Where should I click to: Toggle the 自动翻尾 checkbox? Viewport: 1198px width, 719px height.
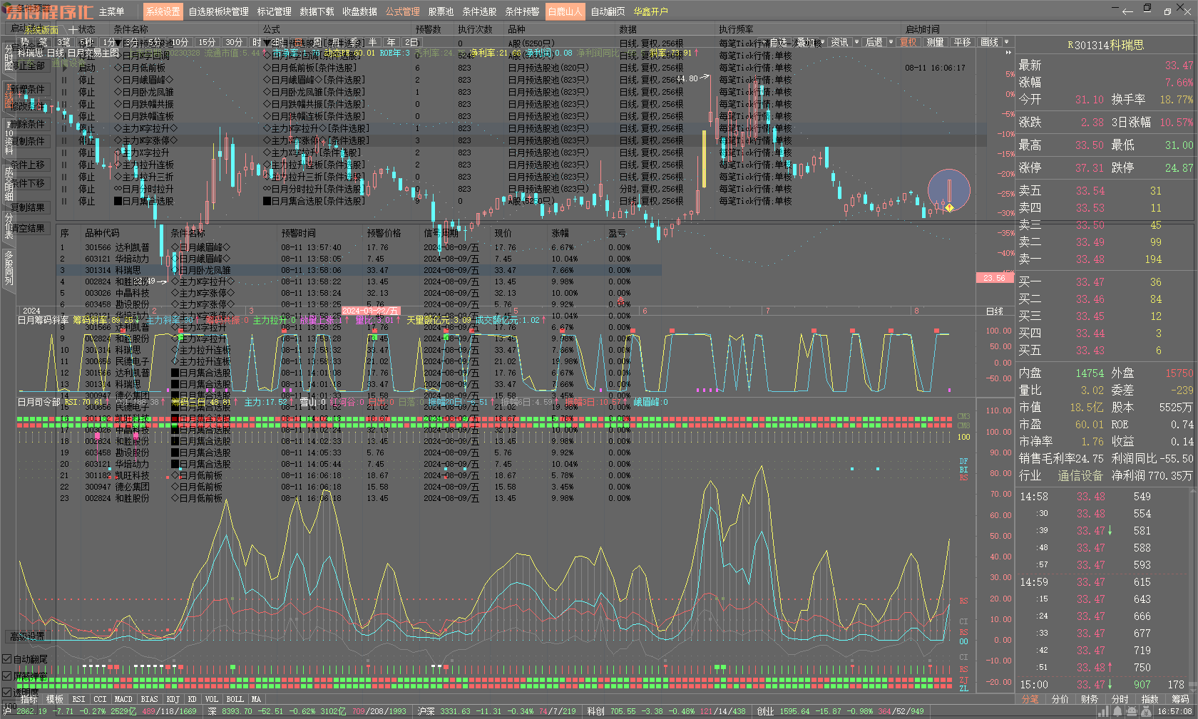pyautogui.click(x=25, y=659)
